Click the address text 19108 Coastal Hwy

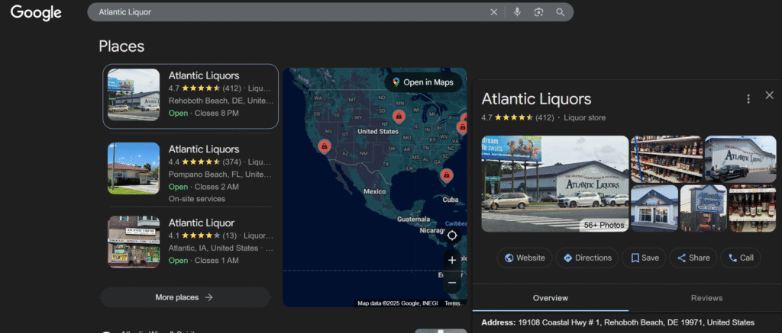[636, 322]
